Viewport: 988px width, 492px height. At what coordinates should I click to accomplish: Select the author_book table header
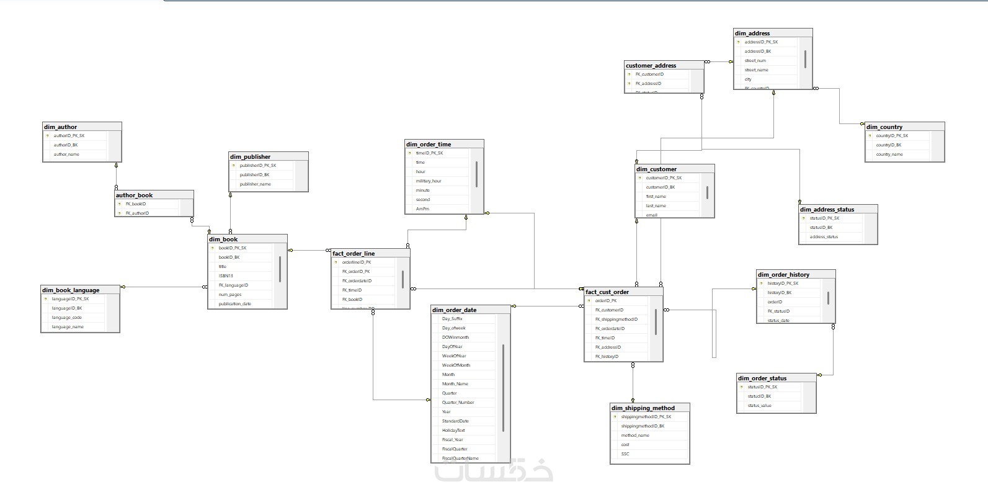pos(154,195)
